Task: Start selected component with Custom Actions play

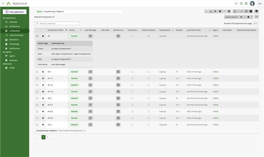Action: pyautogui.click(x=241, y=17)
